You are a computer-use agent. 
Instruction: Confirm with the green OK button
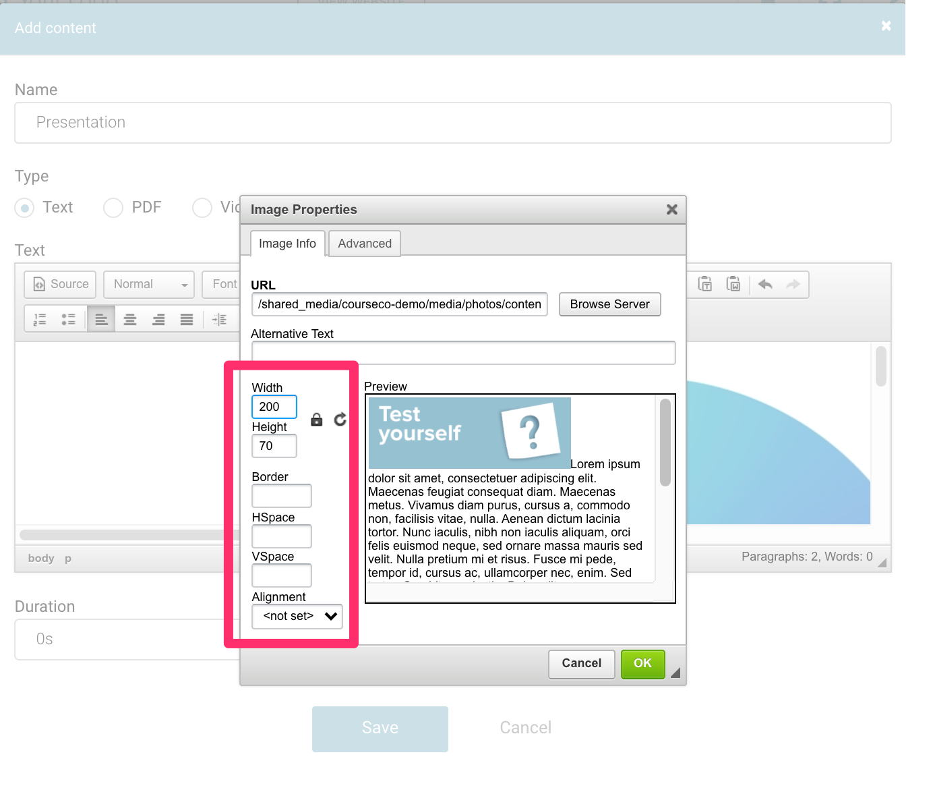pyautogui.click(x=642, y=664)
